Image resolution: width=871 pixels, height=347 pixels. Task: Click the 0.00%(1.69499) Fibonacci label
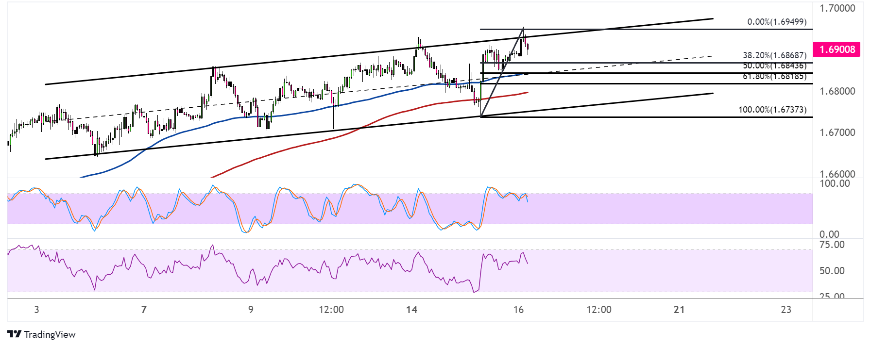click(x=777, y=22)
